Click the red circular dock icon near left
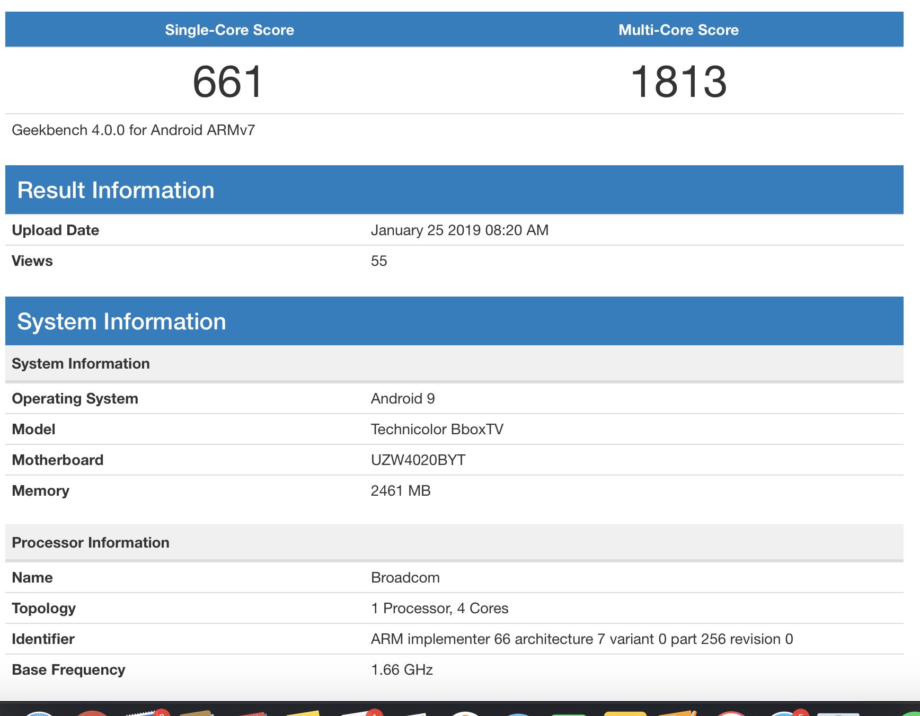The height and width of the screenshot is (716, 920). pyautogui.click(x=91, y=713)
